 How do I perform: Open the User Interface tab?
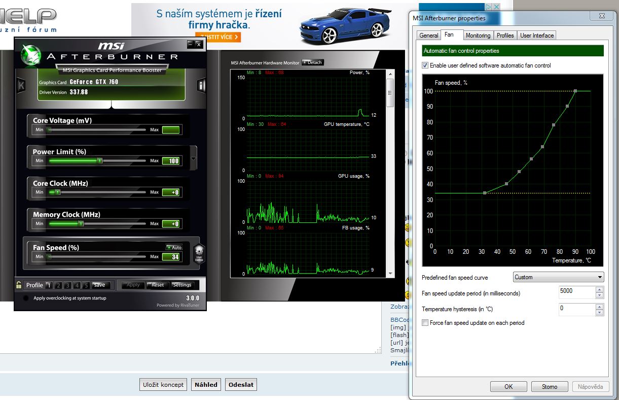click(x=537, y=36)
